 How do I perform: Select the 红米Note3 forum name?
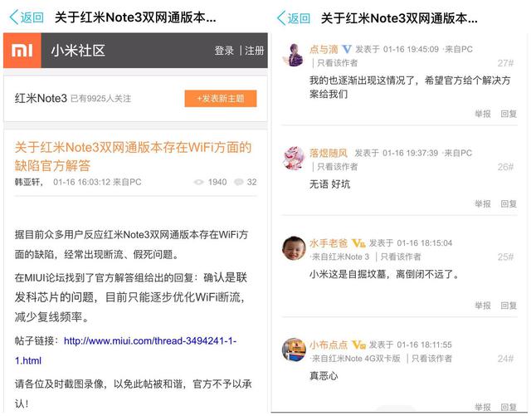point(41,98)
